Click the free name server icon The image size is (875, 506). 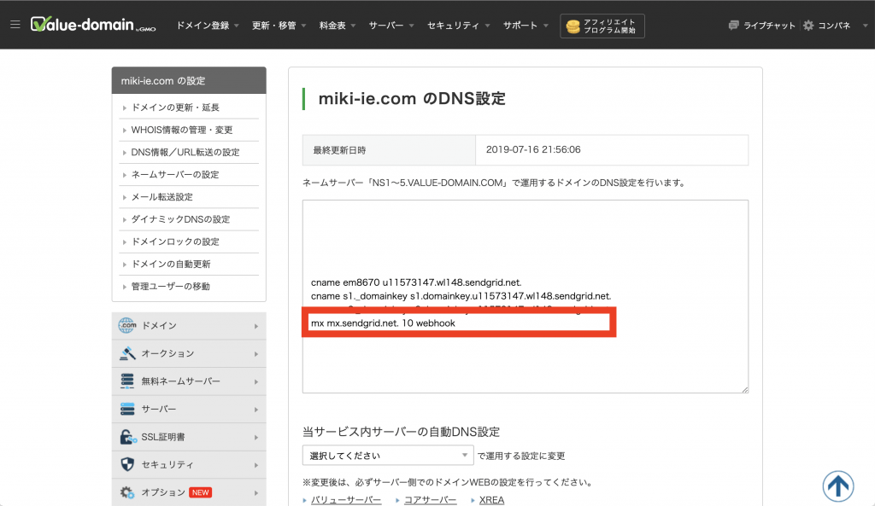click(x=127, y=381)
